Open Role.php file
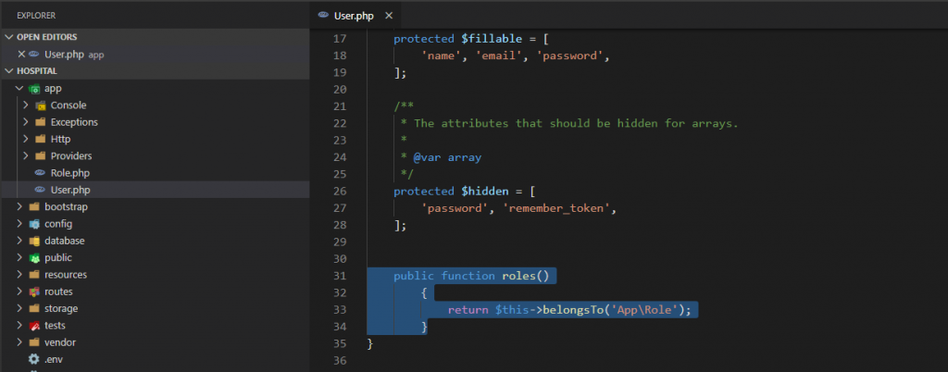 (x=69, y=173)
